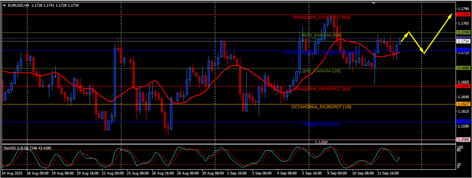Click the [-1/8]P level label
Screen dimensions: 472x178
click(321, 142)
